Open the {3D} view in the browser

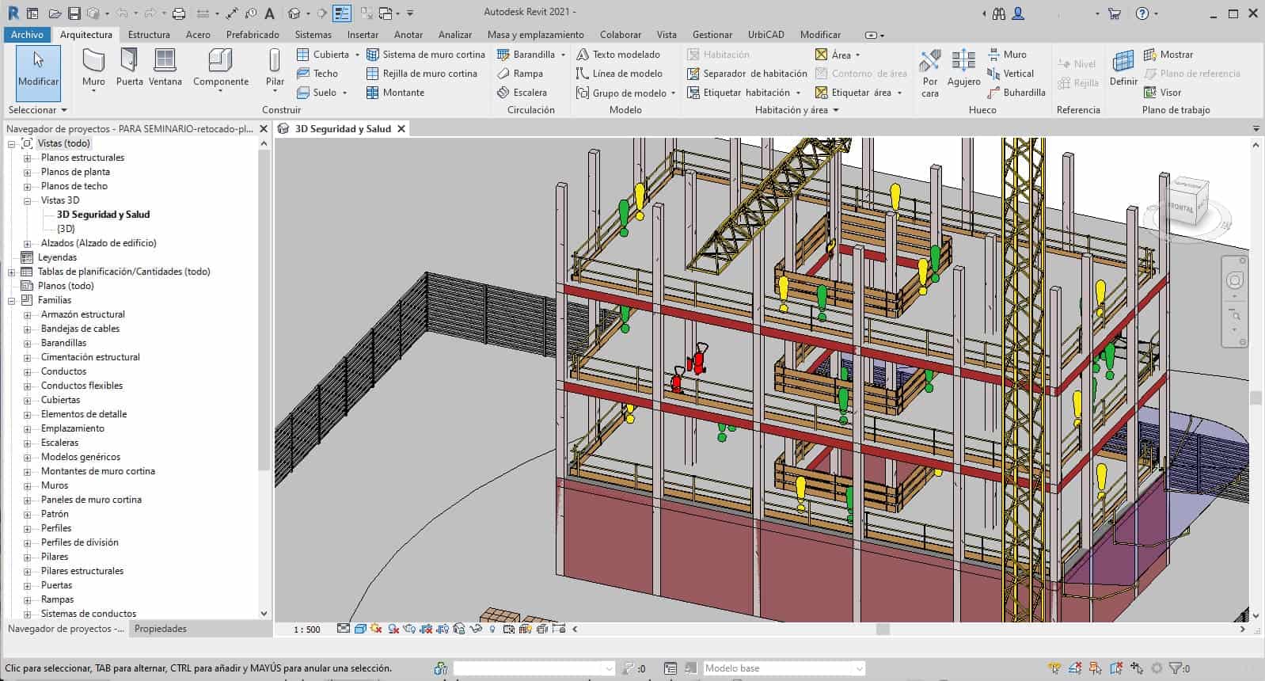pos(66,229)
